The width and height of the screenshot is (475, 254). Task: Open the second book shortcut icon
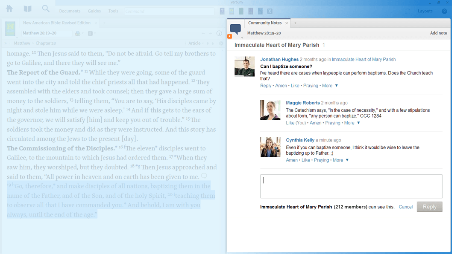(x=232, y=11)
